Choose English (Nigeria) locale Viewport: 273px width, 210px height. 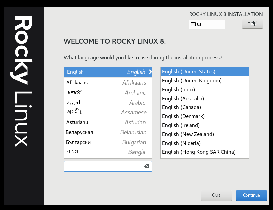[x=204, y=143]
